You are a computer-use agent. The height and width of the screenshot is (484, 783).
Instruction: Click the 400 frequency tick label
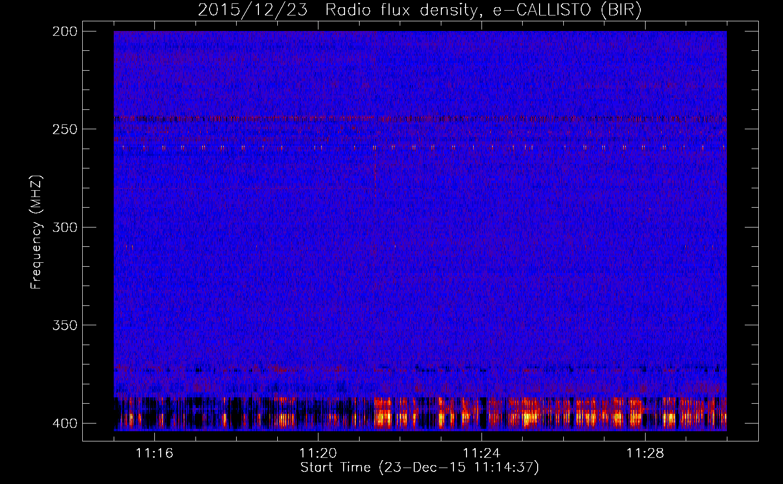65,423
